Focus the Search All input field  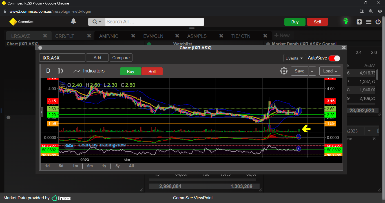click(x=154, y=22)
